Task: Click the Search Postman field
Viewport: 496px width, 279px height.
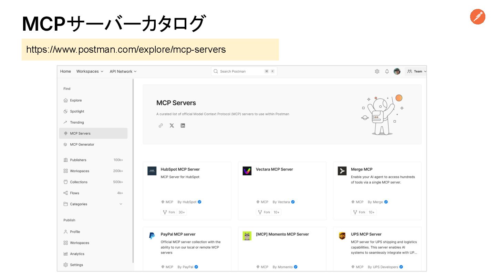Action: [244, 71]
